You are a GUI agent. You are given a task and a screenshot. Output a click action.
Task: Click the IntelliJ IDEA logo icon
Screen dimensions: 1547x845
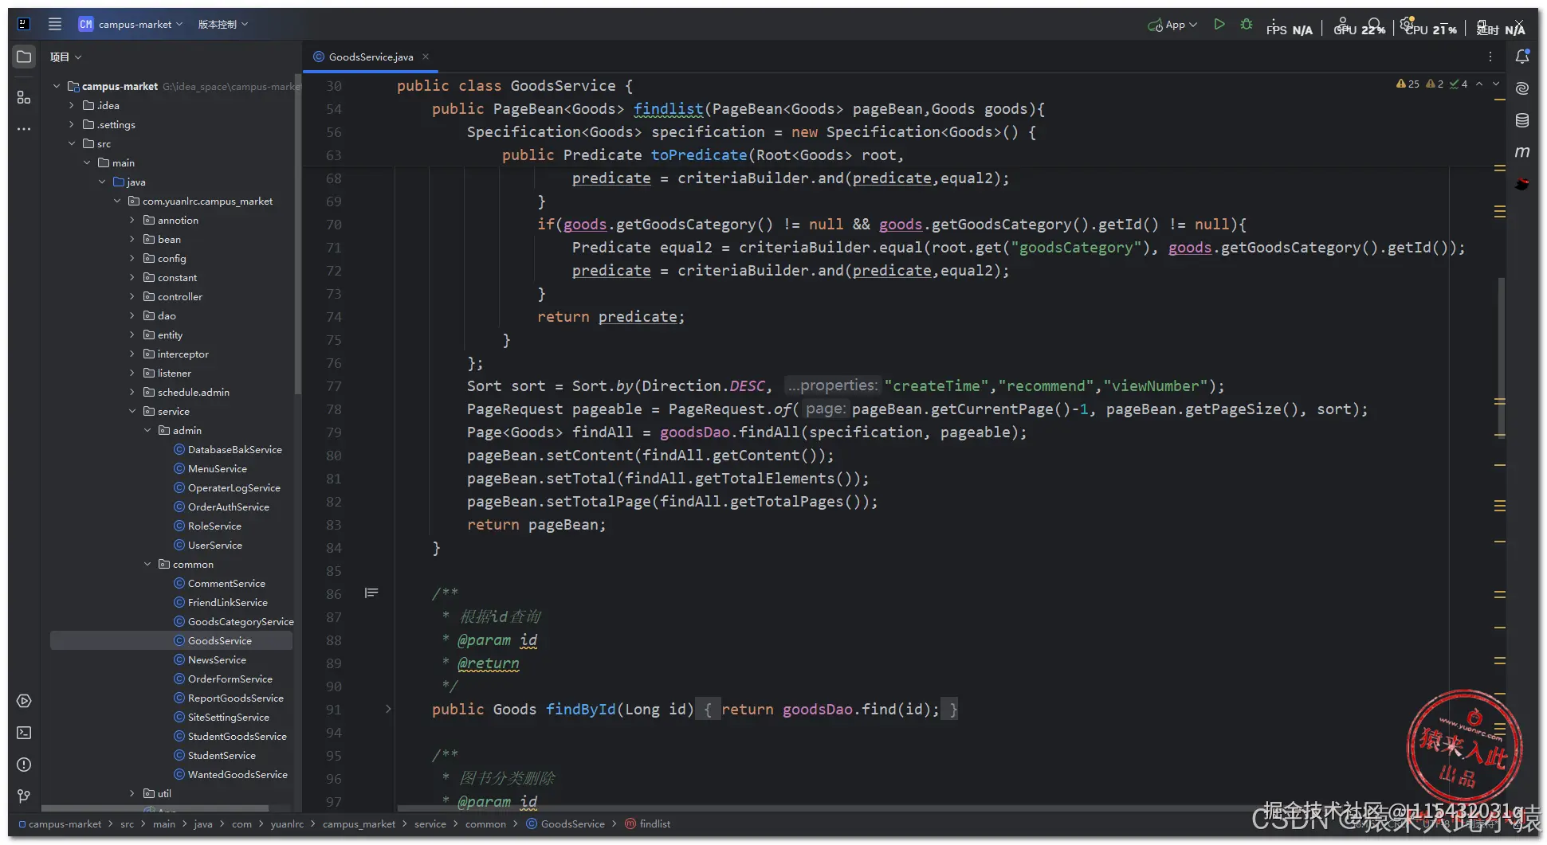pyautogui.click(x=24, y=24)
